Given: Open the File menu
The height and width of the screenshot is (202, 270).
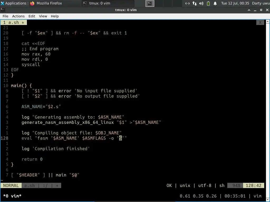Looking at the screenshot, I should 5,16.
